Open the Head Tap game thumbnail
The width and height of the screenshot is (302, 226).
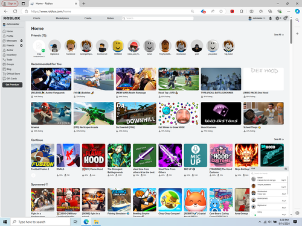(x=179, y=79)
